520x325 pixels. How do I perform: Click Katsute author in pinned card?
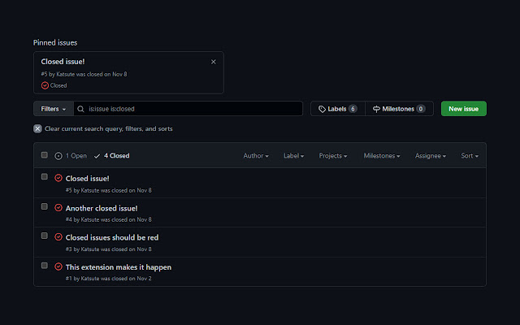(65, 74)
